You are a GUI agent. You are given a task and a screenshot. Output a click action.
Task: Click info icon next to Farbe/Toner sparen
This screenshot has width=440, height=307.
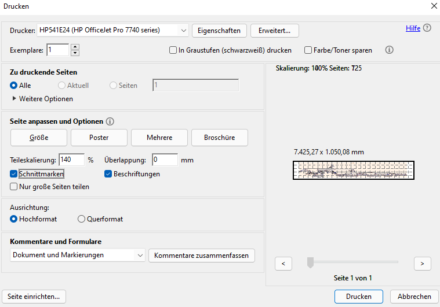(x=390, y=50)
